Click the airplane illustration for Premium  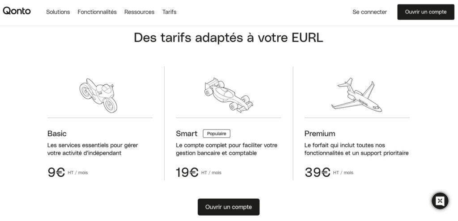(x=356, y=95)
